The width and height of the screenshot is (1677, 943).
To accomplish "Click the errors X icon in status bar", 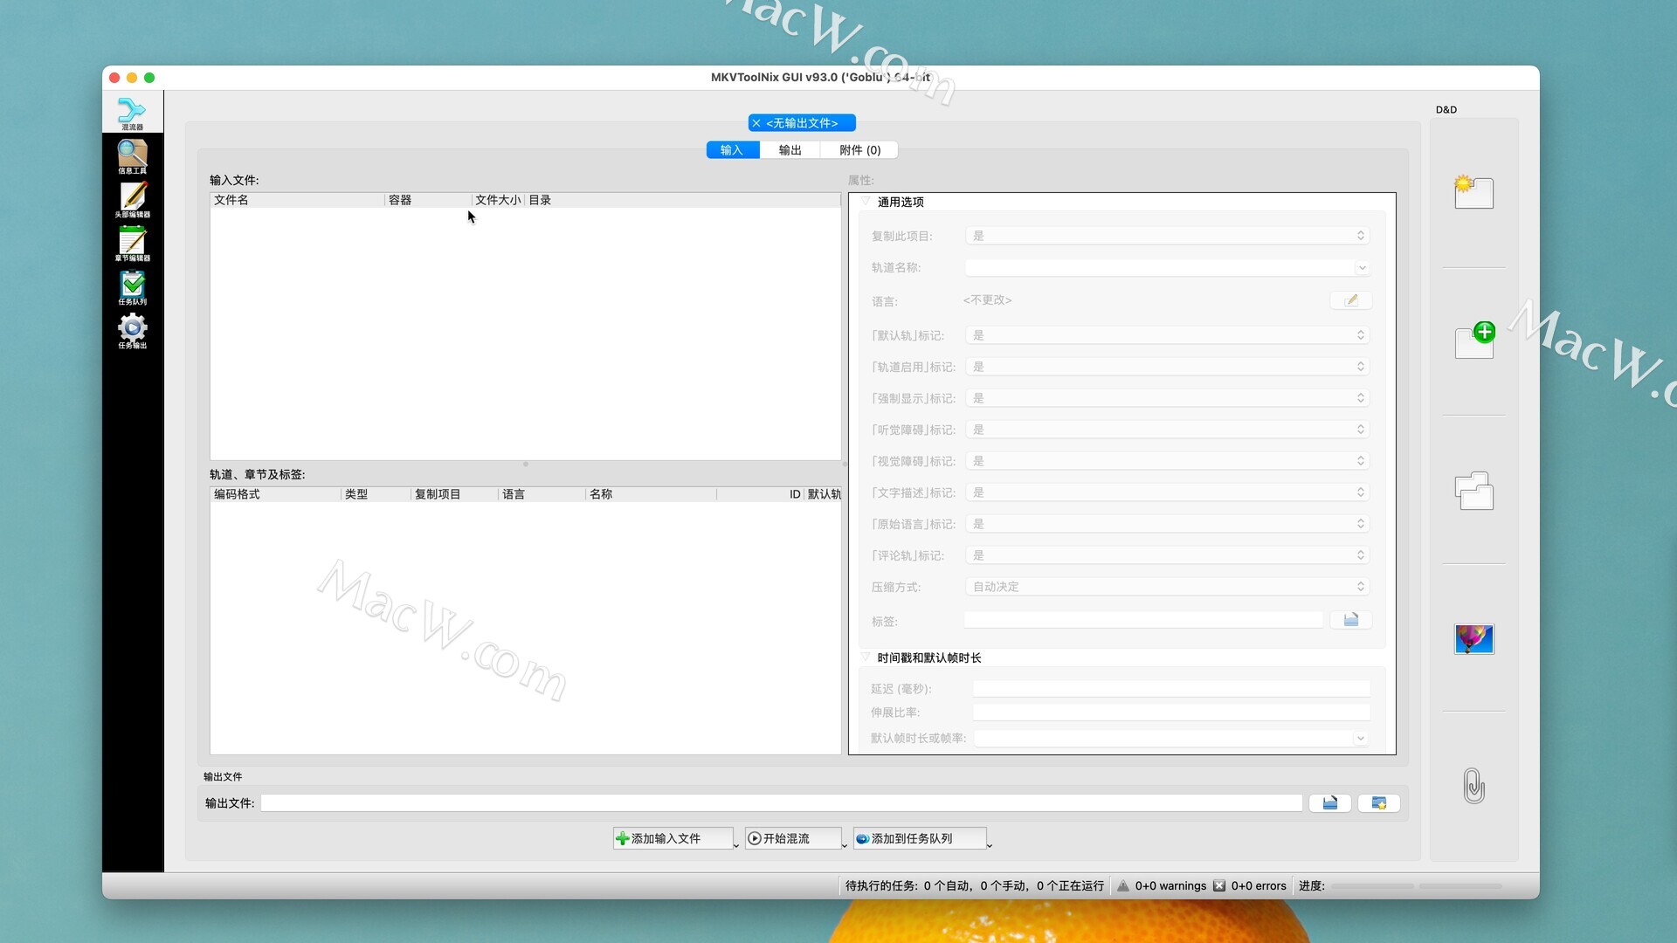I will click(x=1219, y=885).
